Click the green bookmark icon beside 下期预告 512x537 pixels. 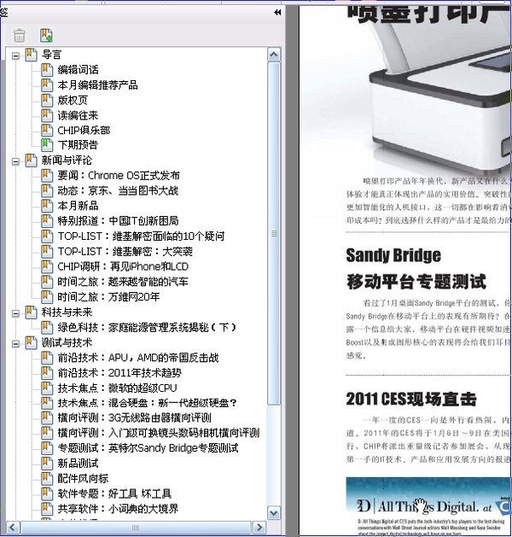pyautogui.click(x=47, y=145)
